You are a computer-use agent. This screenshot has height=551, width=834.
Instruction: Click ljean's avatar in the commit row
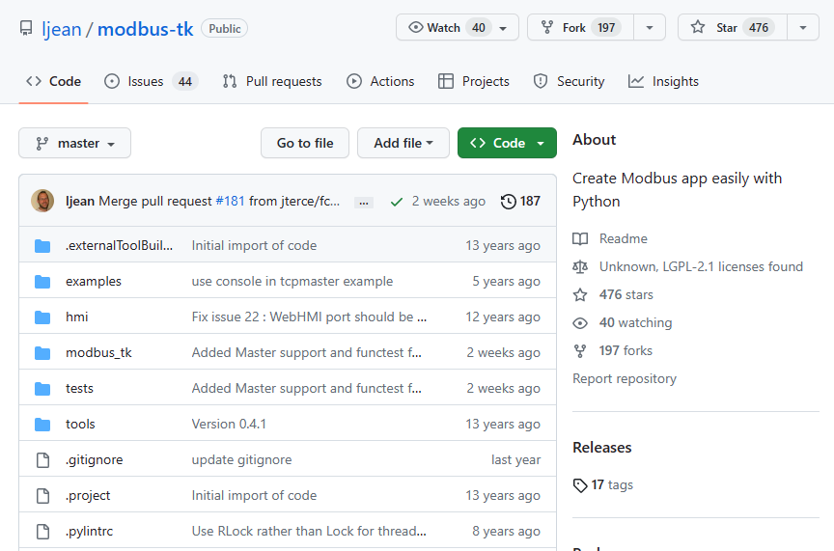[42, 201]
